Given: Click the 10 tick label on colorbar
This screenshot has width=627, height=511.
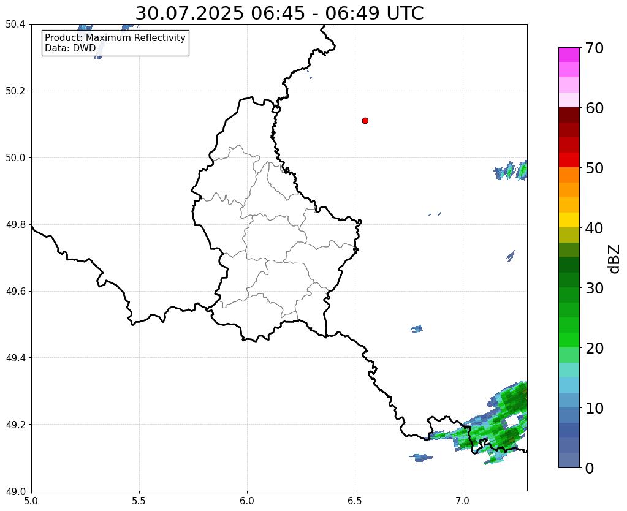Looking at the screenshot, I should (595, 408).
